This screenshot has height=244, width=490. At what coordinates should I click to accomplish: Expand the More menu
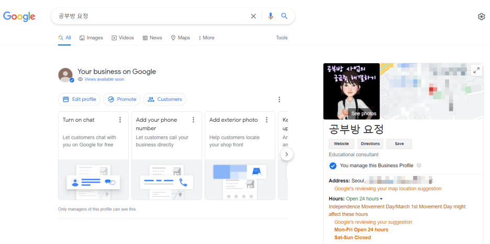pyautogui.click(x=207, y=38)
